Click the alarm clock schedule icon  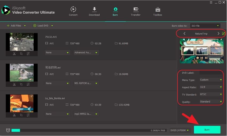coord(8,130)
